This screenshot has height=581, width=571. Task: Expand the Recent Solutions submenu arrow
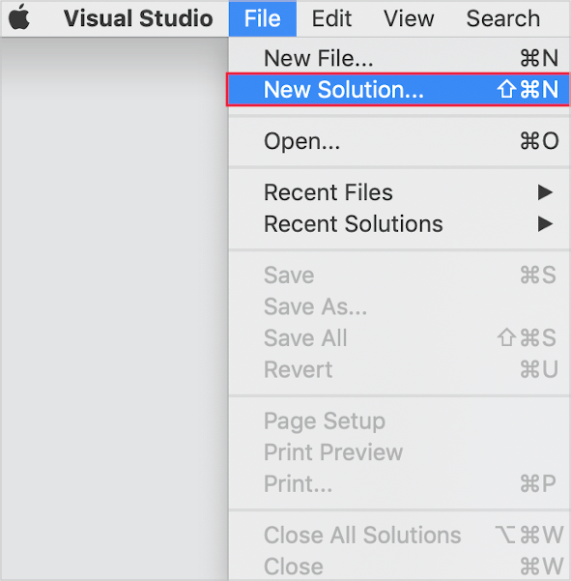pyautogui.click(x=546, y=224)
